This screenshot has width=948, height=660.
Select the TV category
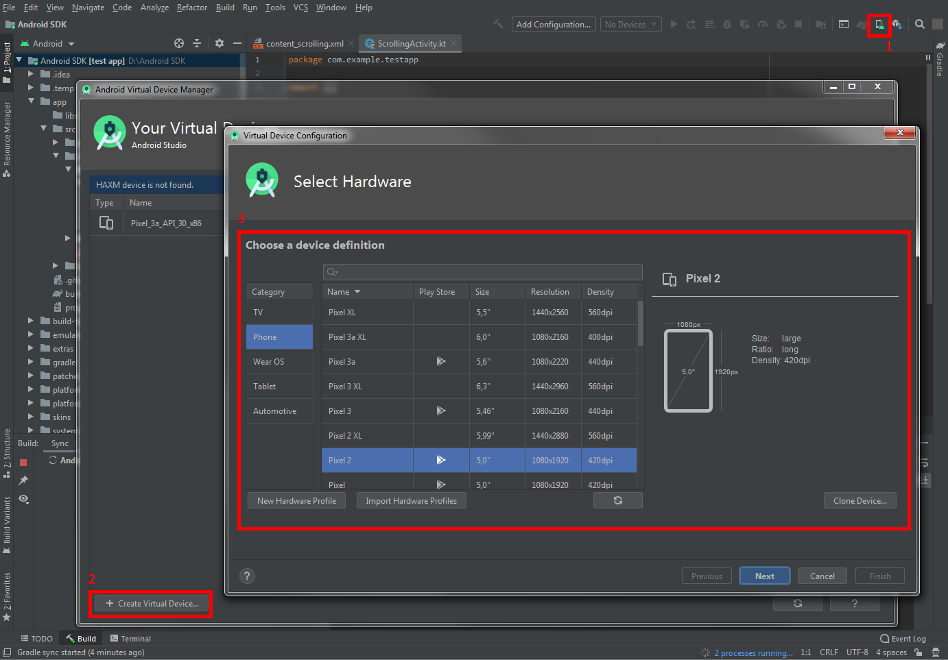pyautogui.click(x=280, y=313)
